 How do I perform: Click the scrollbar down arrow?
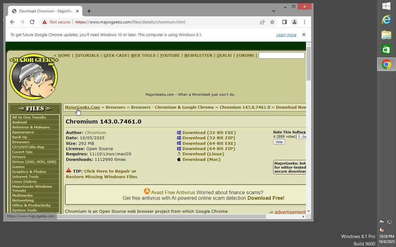pyautogui.click(x=308, y=211)
